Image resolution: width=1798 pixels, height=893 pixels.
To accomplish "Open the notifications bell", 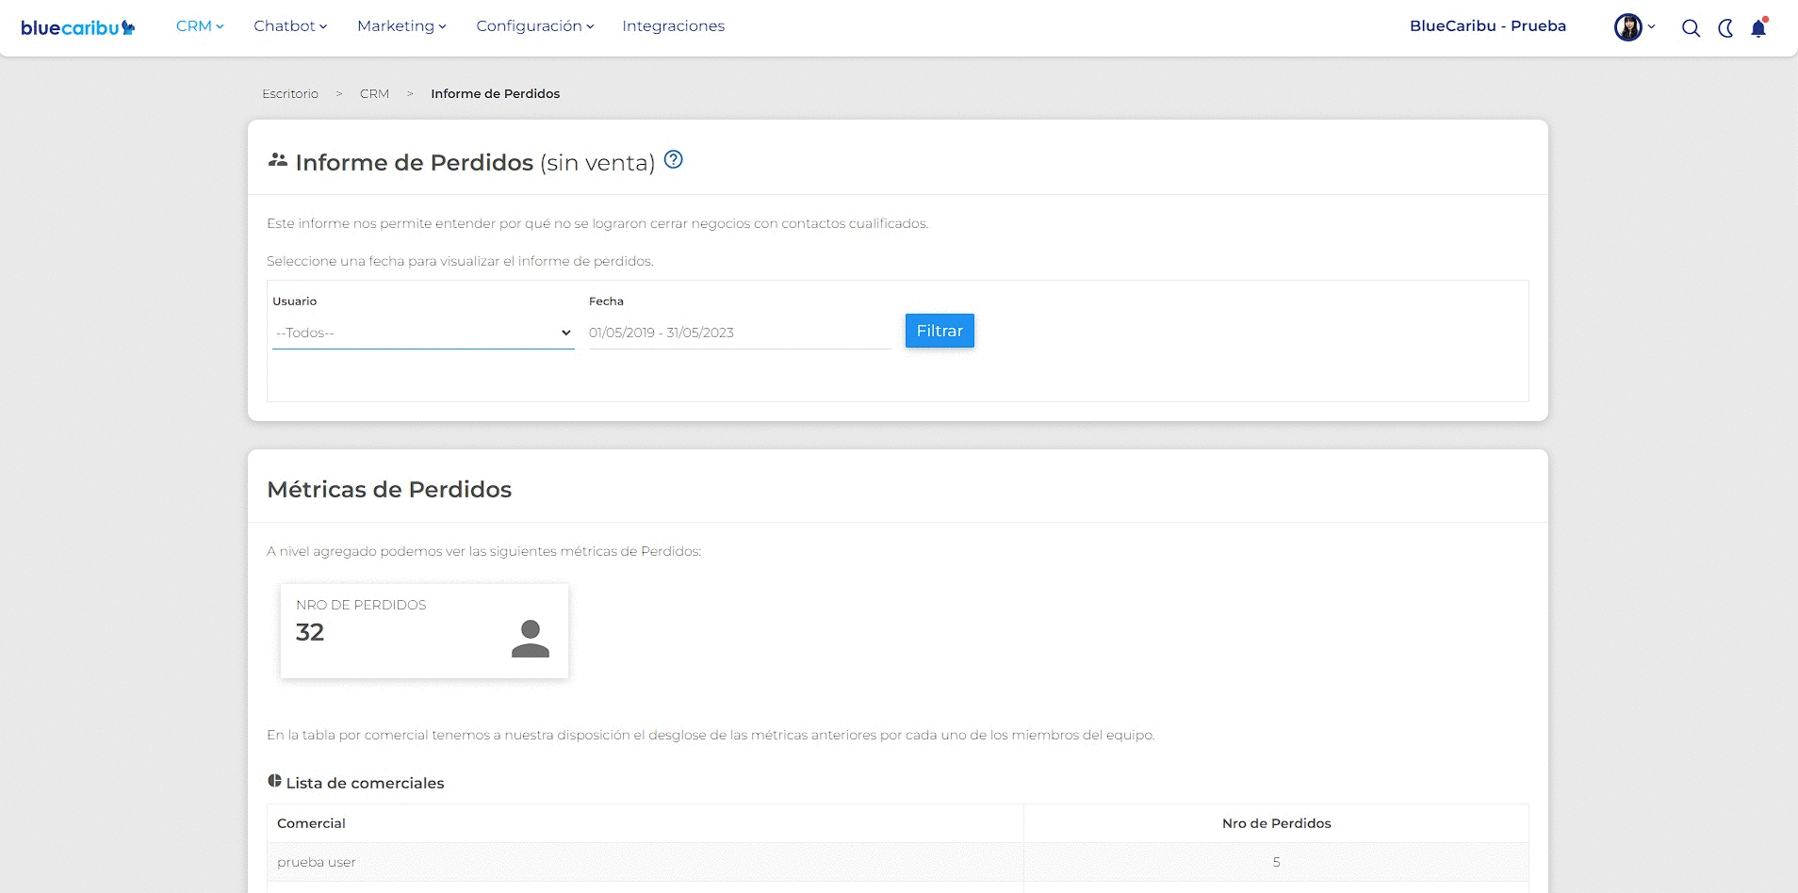I will tap(1758, 27).
